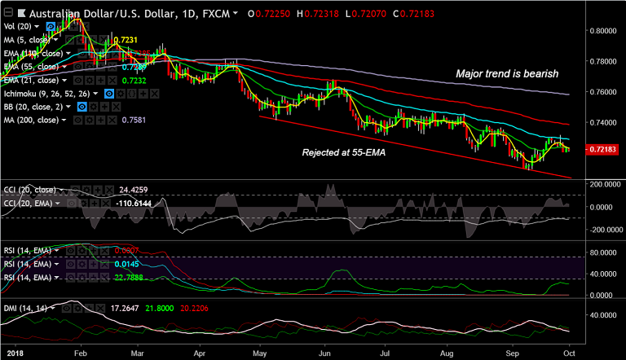The width and height of the screenshot is (626, 360).
Task: Click the plus icon for Ichimoku
Action: pyautogui.click(x=143, y=94)
